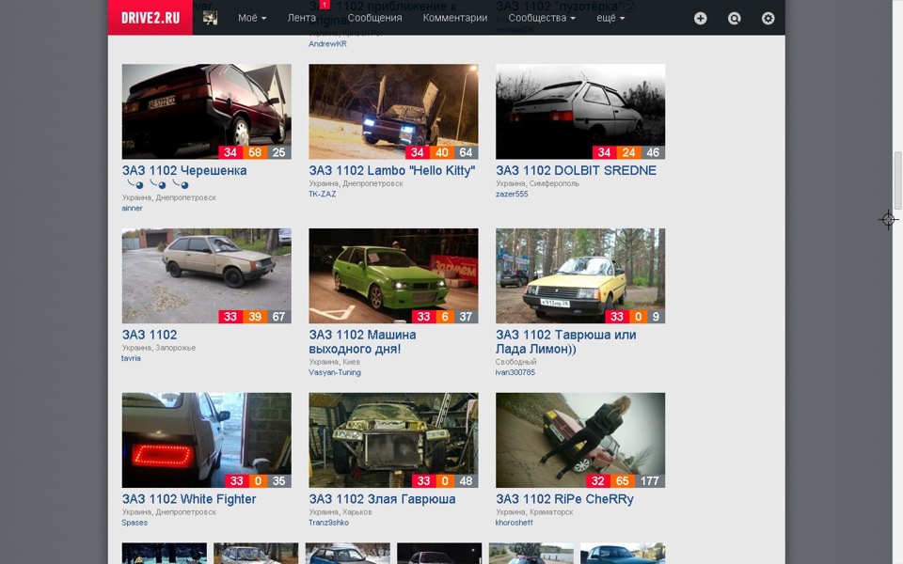Open ЗАЗ 1102 DOLBIT SREDNE link
This screenshot has width=903, height=564.
click(x=576, y=170)
